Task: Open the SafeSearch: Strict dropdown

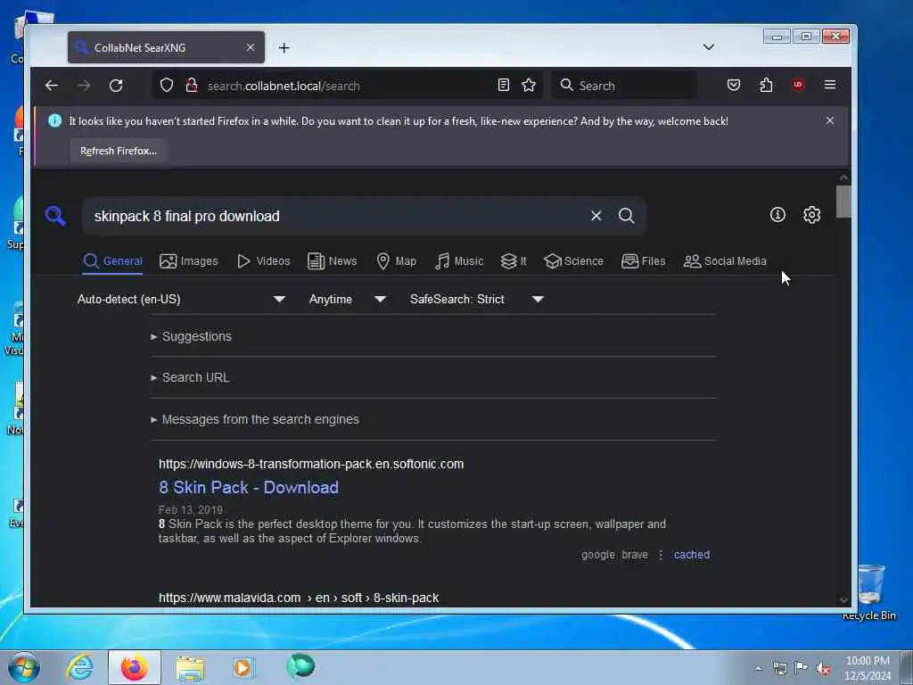Action: pyautogui.click(x=477, y=299)
